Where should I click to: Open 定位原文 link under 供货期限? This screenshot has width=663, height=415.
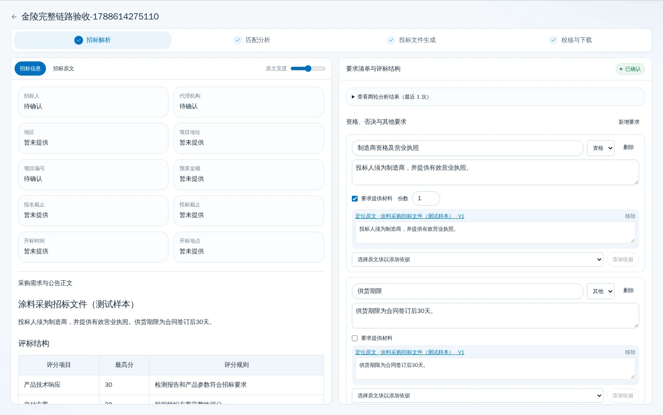[x=410, y=352]
